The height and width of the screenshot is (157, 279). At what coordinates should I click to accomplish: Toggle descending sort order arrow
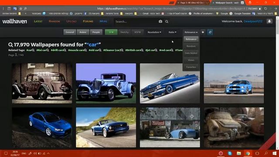tap(203, 32)
